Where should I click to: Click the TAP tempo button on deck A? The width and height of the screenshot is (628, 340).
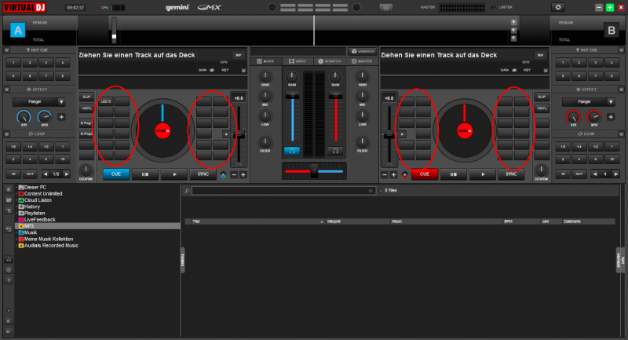pos(239,55)
